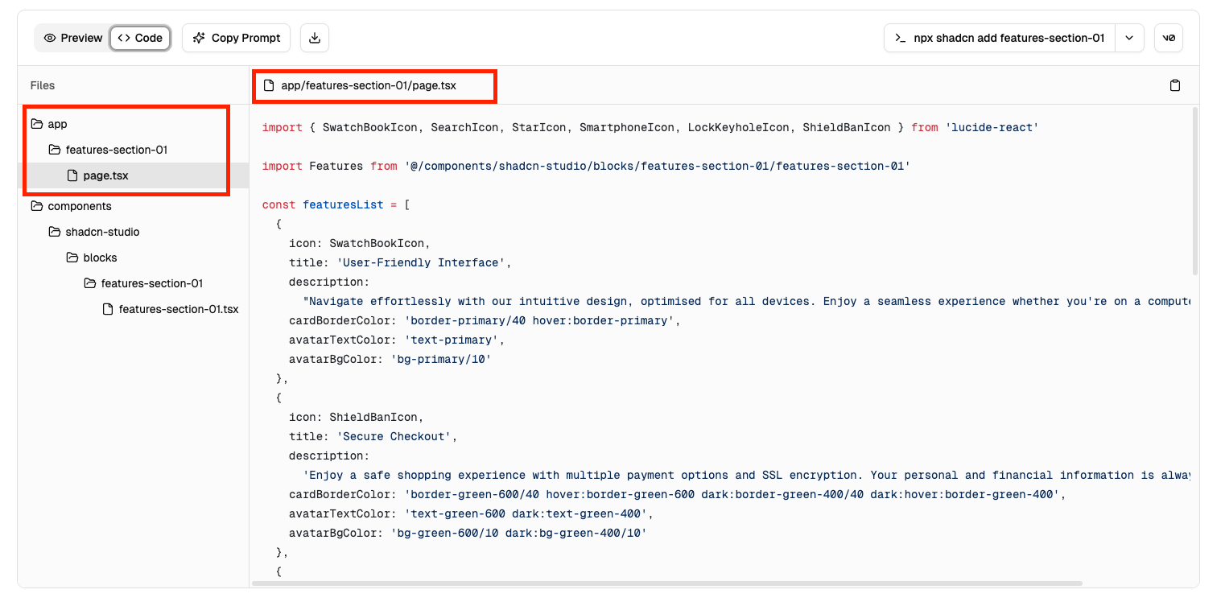
Task: Collapse the shadcn-studio folder
Action: point(102,232)
